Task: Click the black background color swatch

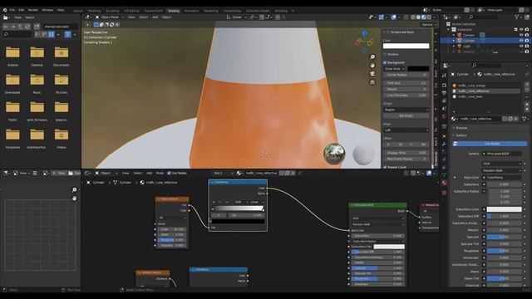Action: (x=418, y=69)
